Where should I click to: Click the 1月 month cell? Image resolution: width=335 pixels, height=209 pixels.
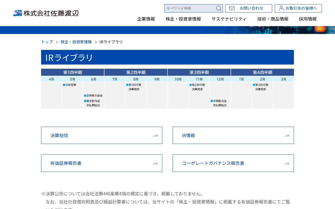point(241,79)
